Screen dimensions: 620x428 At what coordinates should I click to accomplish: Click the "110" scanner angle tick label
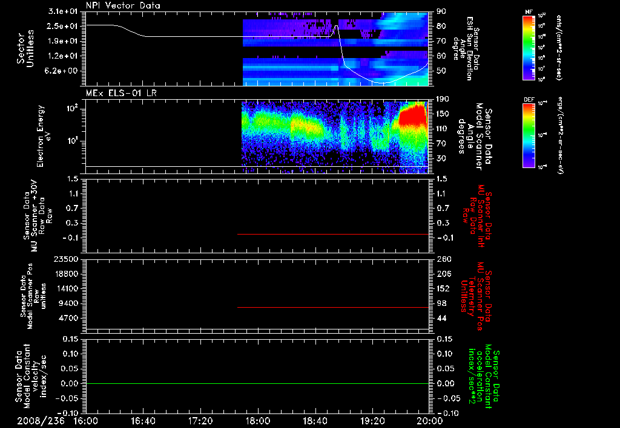[443, 129]
